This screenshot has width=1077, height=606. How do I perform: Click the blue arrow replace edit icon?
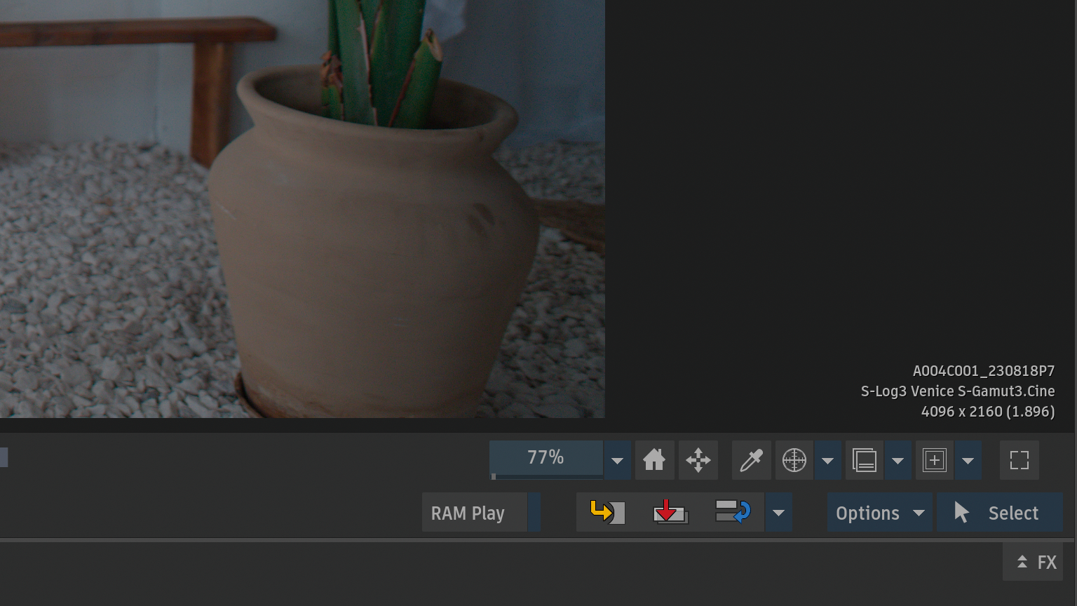click(733, 512)
